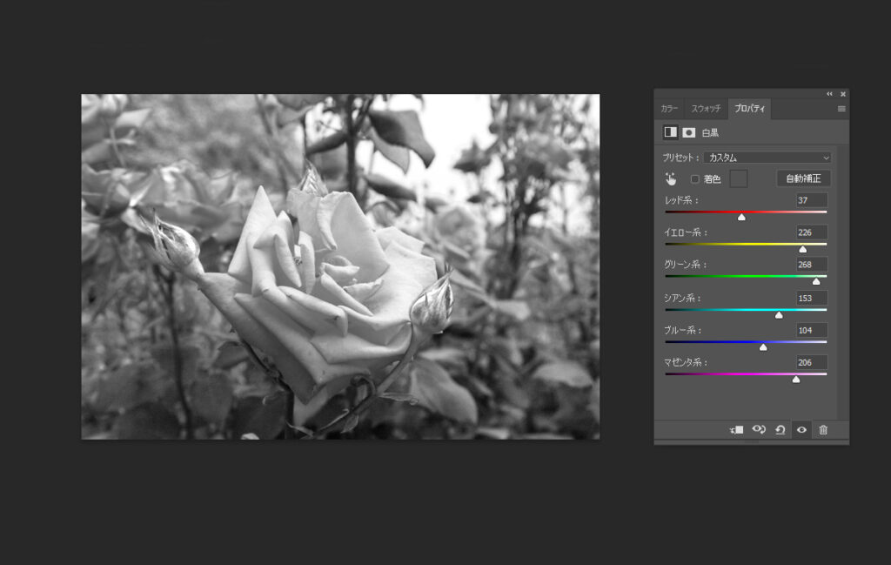The height and width of the screenshot is (565, 891).
Task: Click the black & white adjustment icon
Action: tap(670, 132)
